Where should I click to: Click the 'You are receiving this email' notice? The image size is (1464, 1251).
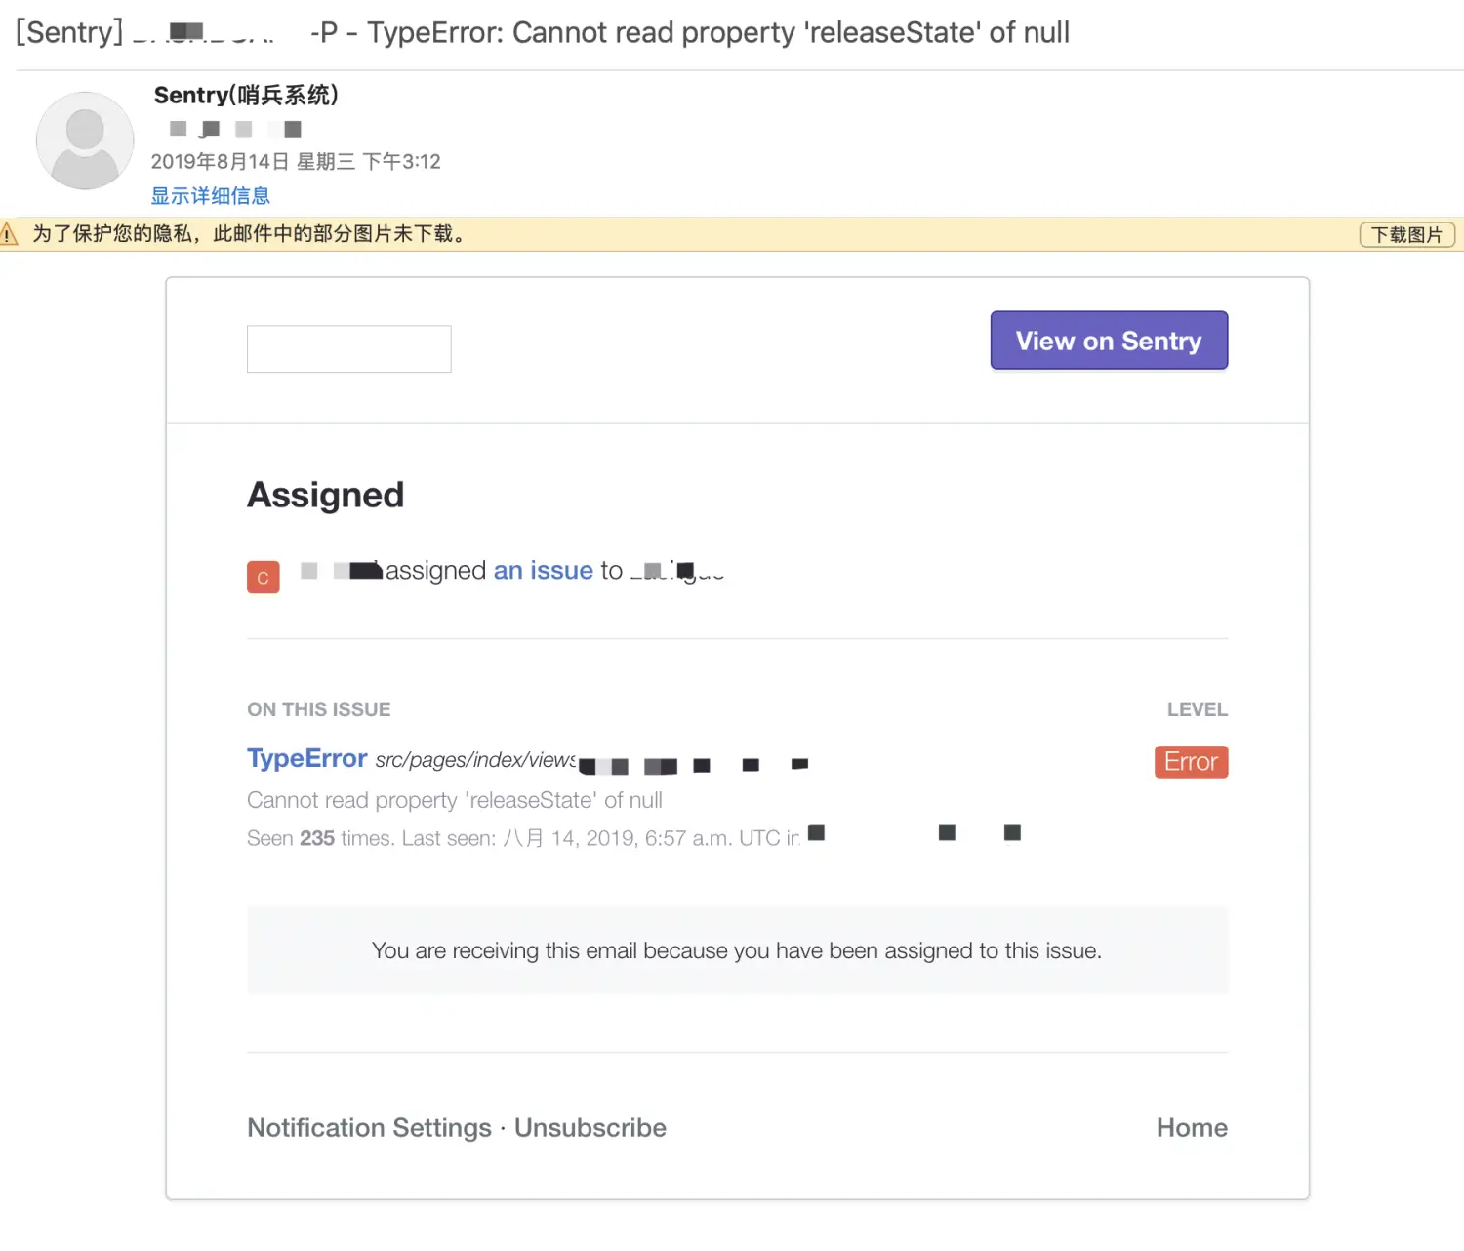click(x=737, y=950)
